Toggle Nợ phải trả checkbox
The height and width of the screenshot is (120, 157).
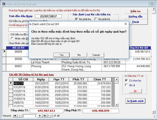point(96,19)
